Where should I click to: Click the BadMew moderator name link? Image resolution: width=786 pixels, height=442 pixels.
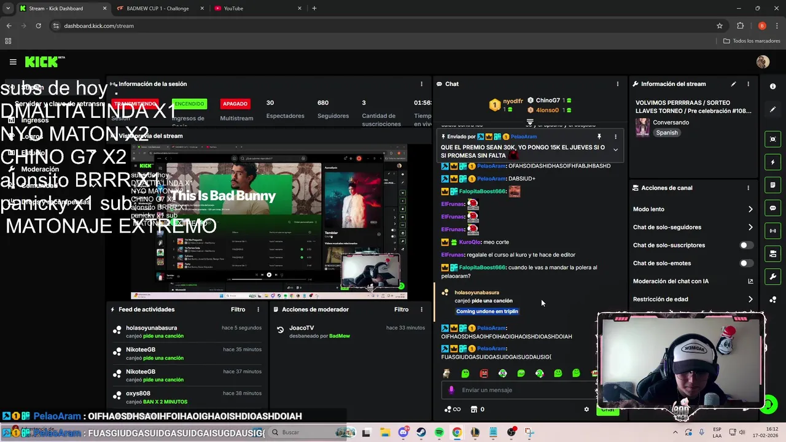click(340, 336)
